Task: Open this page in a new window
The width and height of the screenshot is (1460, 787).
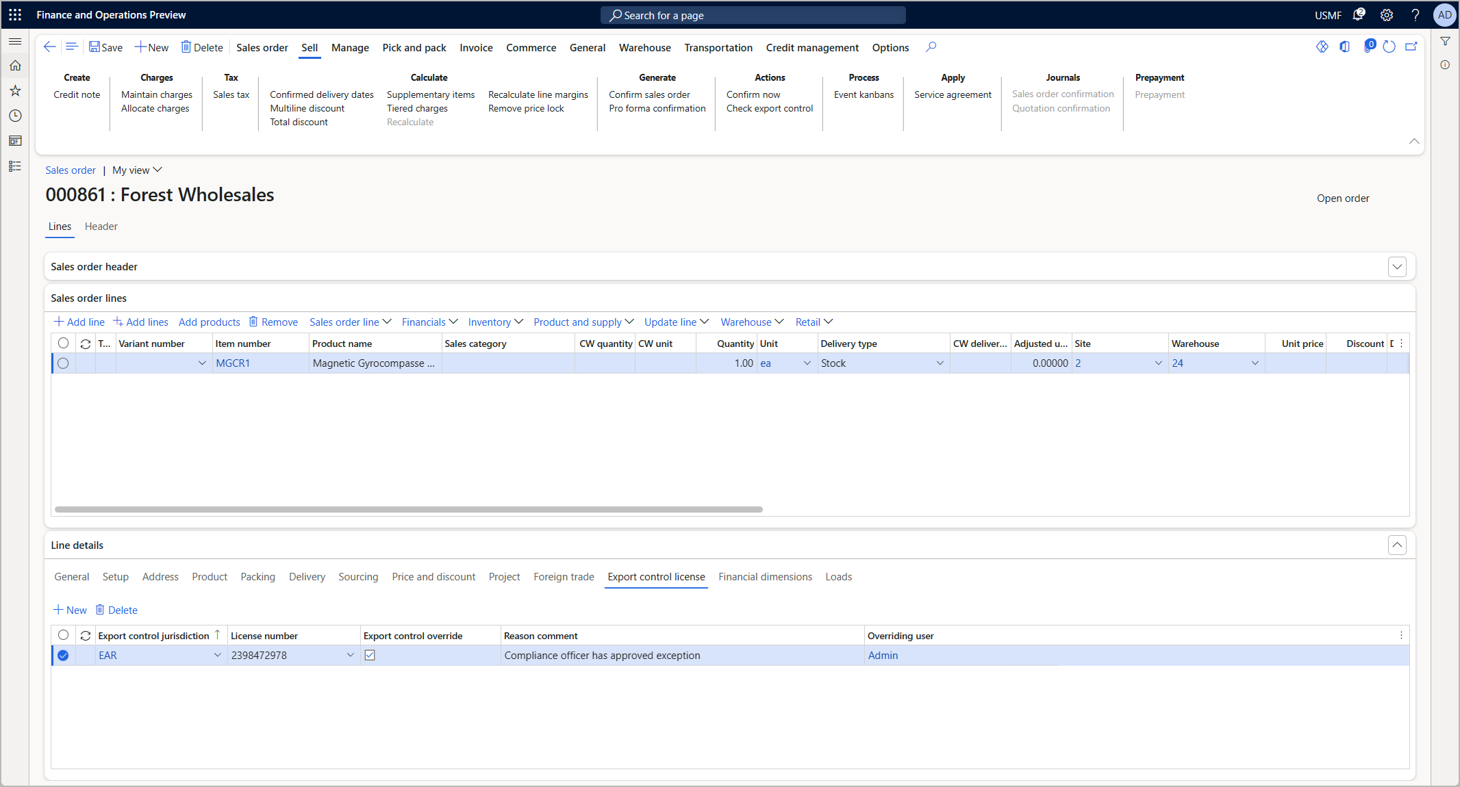Action: (1411, 47)
